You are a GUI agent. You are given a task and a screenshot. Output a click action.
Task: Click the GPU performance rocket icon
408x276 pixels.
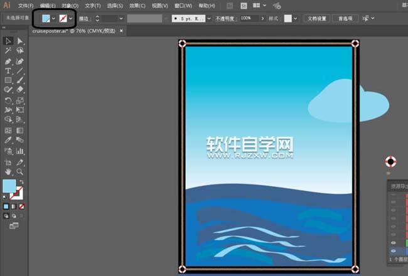pos(277,6)
